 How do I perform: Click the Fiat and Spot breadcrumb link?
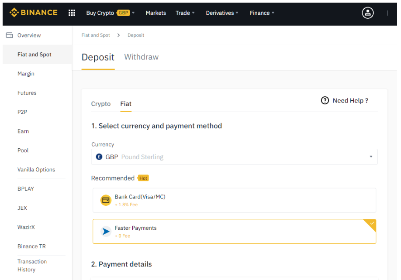point(96,35)
